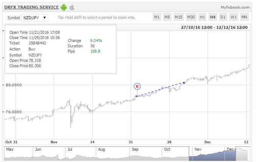Click the grey Apple icon

72,8
